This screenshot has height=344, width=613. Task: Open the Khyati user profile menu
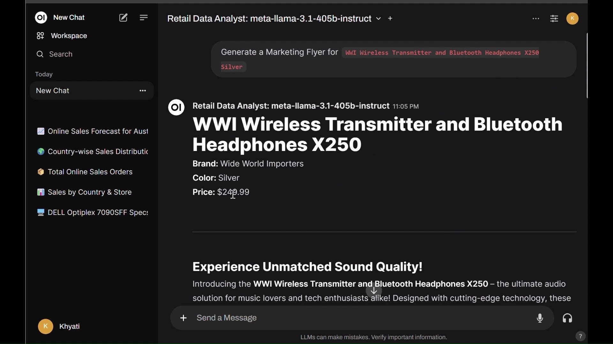coord(59,327)
